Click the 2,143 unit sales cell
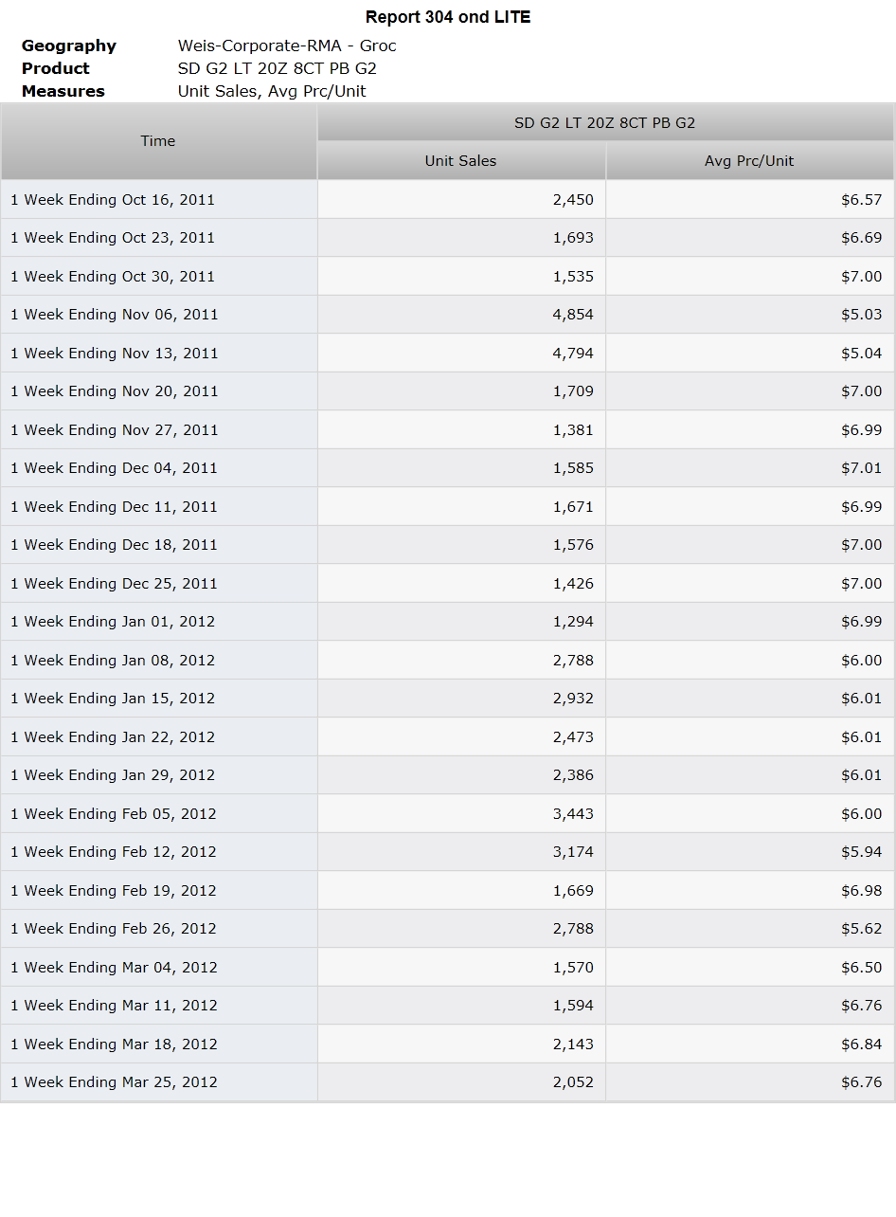Image resolution: width=896 pixels, height=1217 pixels. click(x=461, y=1044)
